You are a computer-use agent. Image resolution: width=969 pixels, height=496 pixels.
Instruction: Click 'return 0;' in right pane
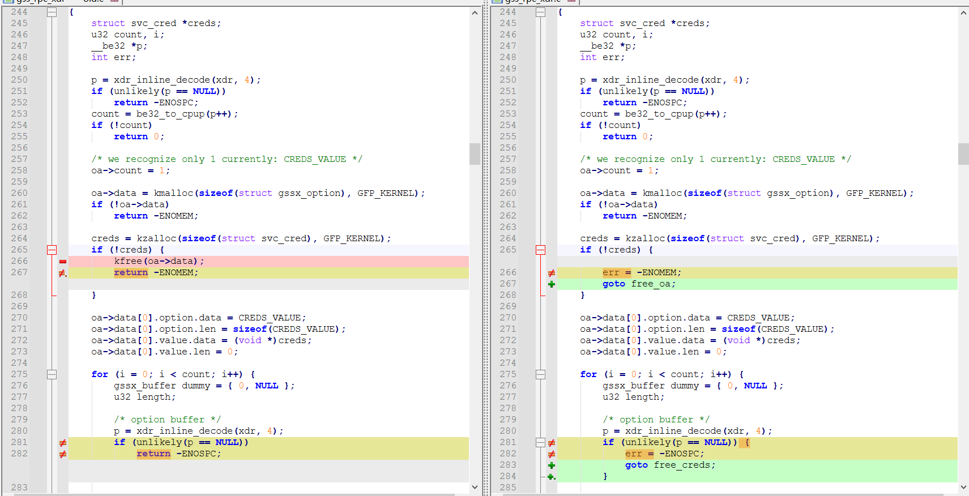[627, 136]
